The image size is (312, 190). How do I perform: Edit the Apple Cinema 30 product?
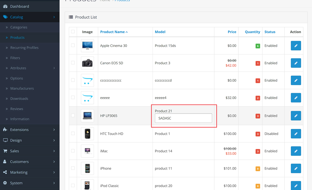point(296,46)
